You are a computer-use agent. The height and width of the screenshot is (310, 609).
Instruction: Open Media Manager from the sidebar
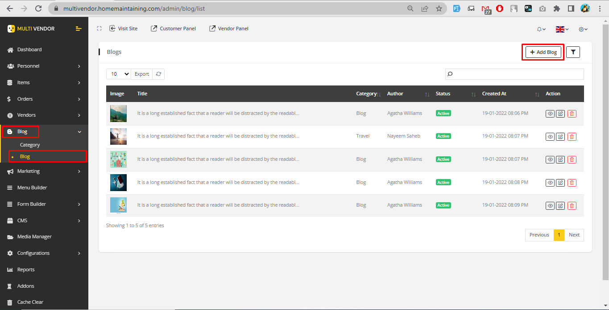coord(34,237)
